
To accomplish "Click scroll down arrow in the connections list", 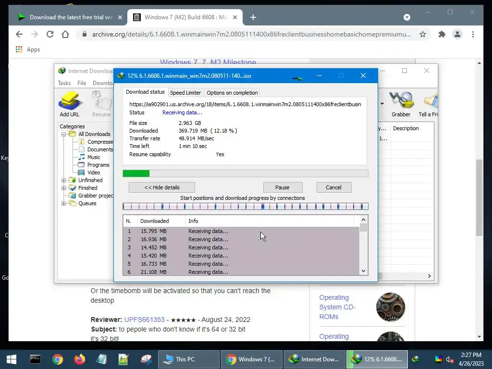I will (363, 271).
